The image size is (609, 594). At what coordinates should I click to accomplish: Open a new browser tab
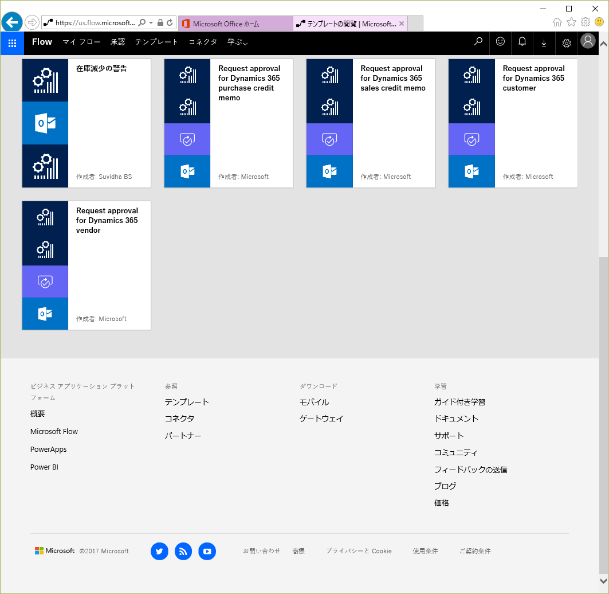tap(415, 24)
